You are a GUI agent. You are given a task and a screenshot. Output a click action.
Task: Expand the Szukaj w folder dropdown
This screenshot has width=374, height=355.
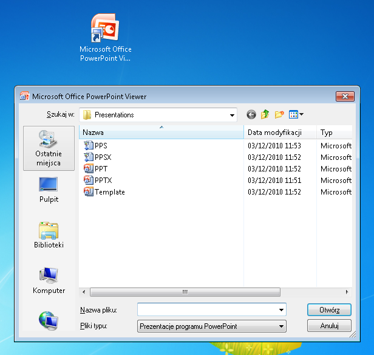pos(232,115)
